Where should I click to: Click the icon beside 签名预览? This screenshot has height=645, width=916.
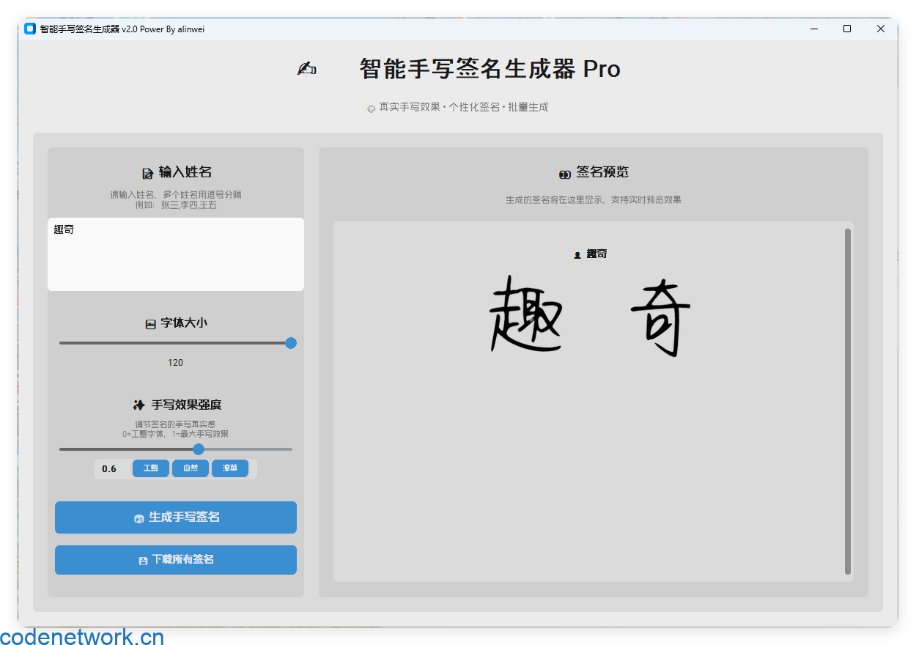565,174
